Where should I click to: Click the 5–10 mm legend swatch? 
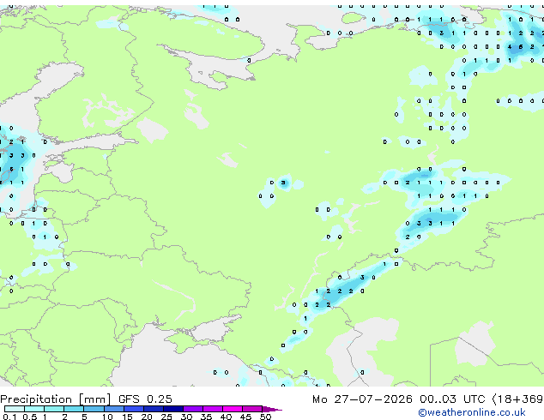click(94, 409)
